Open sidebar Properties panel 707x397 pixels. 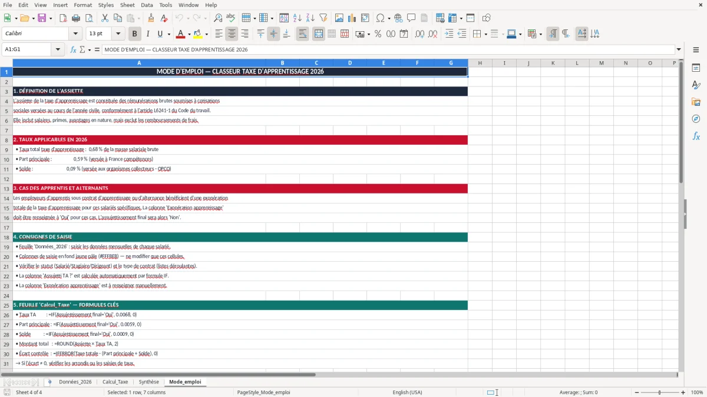696,68
